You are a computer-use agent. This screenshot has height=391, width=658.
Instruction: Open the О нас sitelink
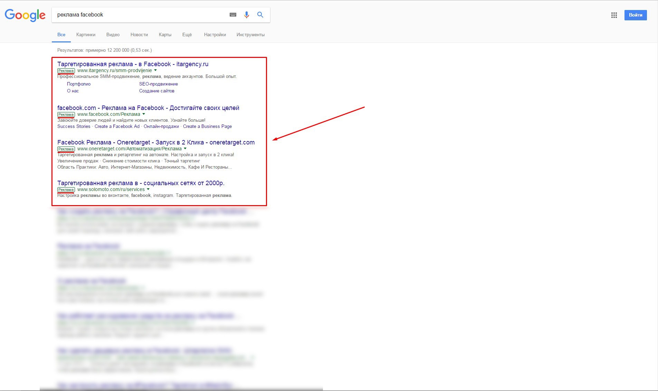(x=73, y=91)
